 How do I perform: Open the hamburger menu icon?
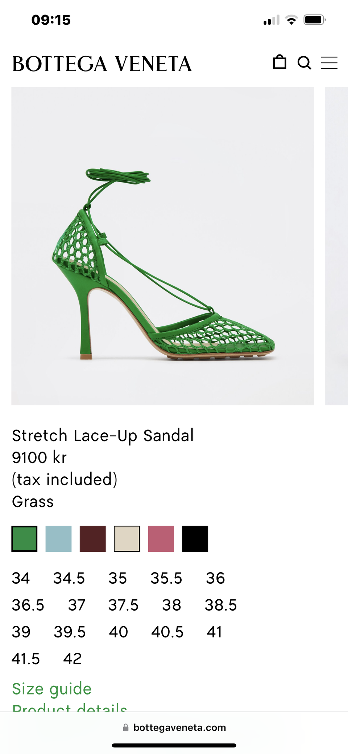tap(329, 63)
